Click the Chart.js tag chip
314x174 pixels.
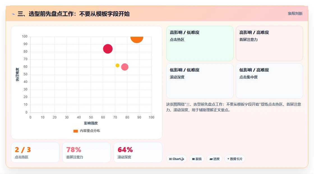click(x=177, y=159)
